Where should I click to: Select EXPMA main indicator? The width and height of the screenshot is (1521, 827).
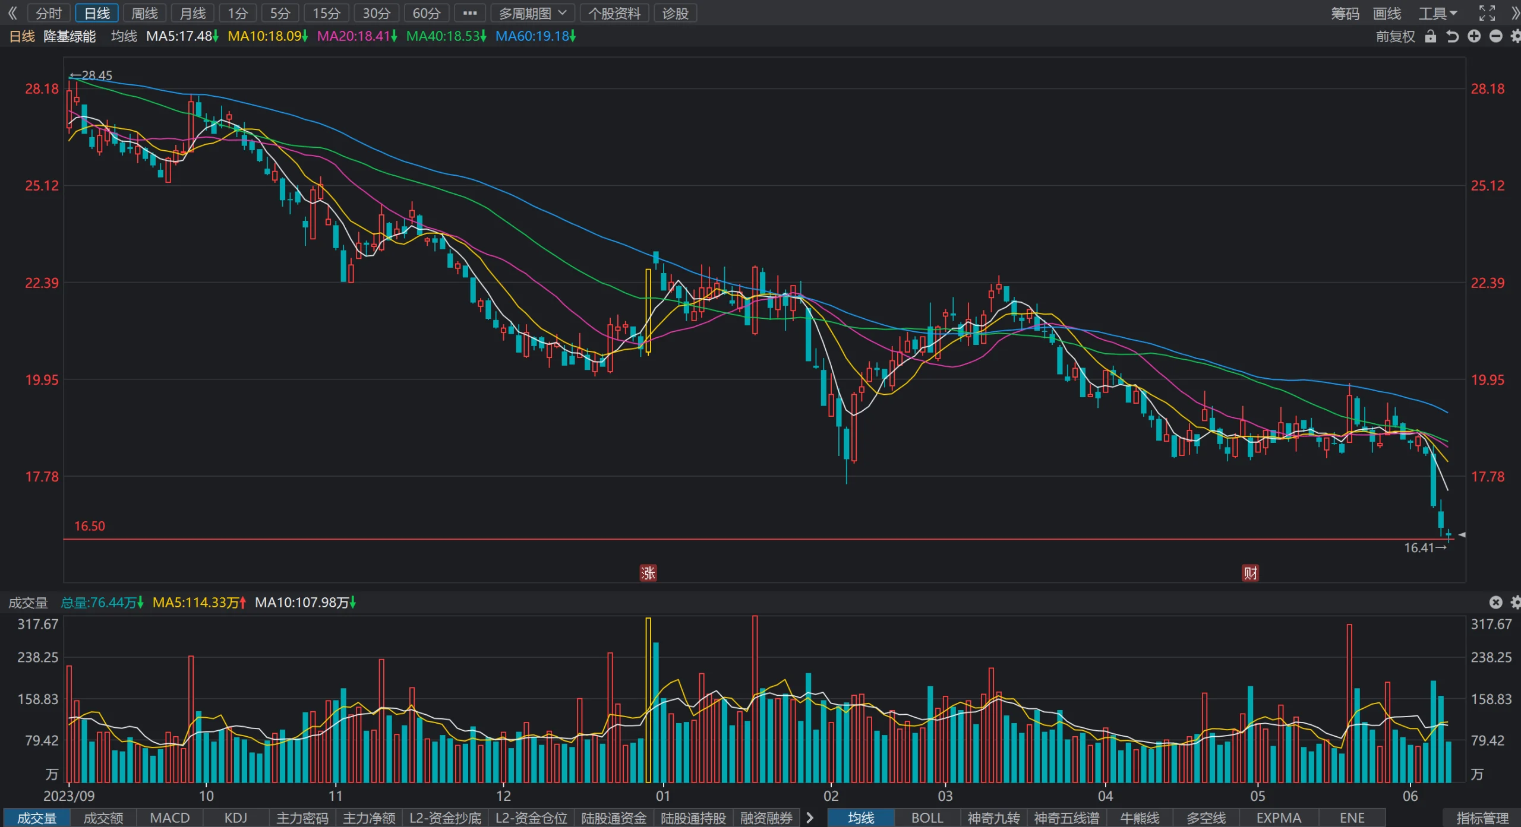(x=1279, y=818)
